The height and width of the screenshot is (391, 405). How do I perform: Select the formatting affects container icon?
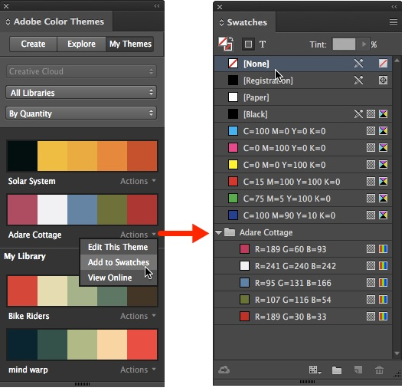click(x=248, y=44)
